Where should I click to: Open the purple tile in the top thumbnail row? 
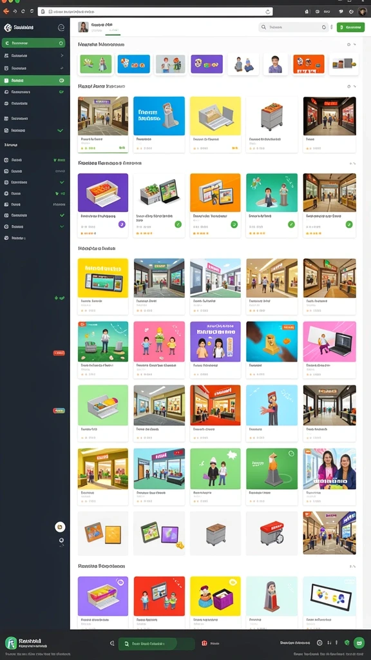coord(207,64)
